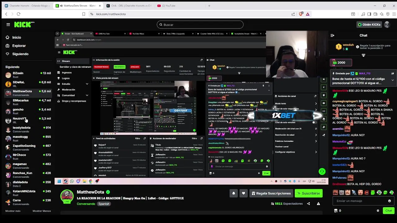The image size is (397, 223).
Task: Open the 2000 KICKs goal badge
Action: 341,63
